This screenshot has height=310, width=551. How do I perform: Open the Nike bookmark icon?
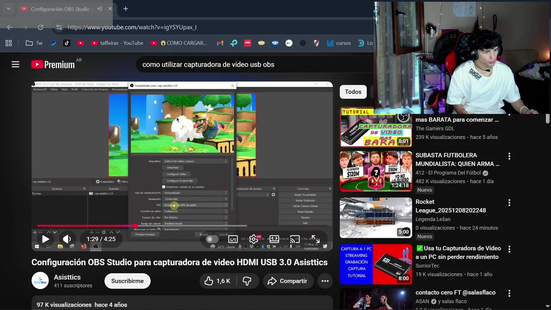289,43
